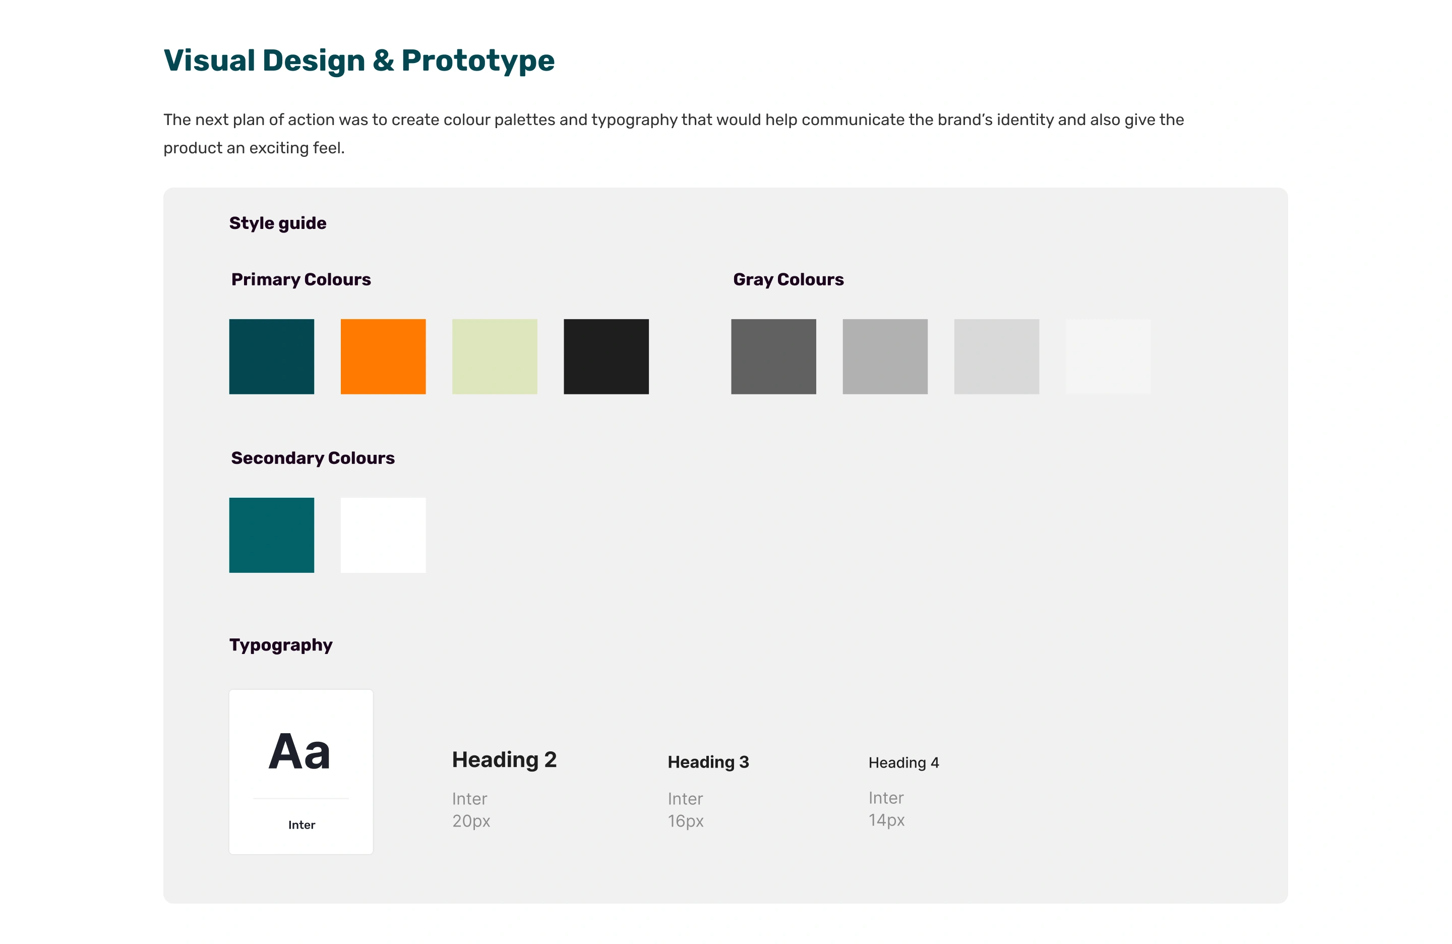Click the 'Secondary Colours' label
Image resolution: width=1452 pixels, height=944 pixels.
(x=313, y=458)
